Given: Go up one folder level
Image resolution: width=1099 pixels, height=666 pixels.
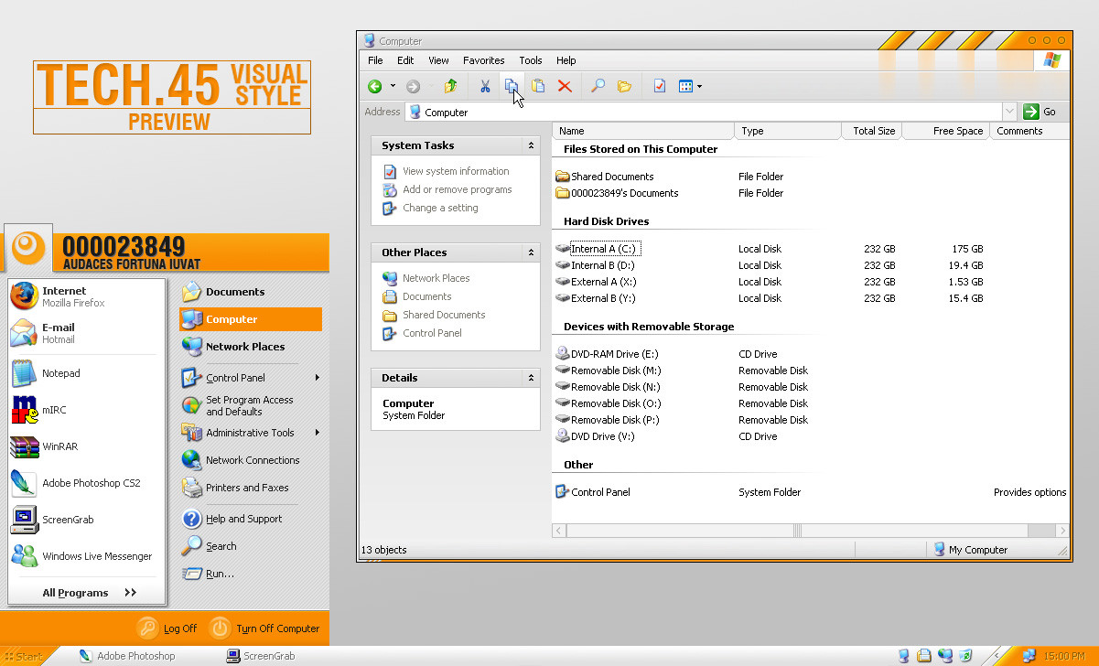Looking at the screenshot, I should pos(450,86).
